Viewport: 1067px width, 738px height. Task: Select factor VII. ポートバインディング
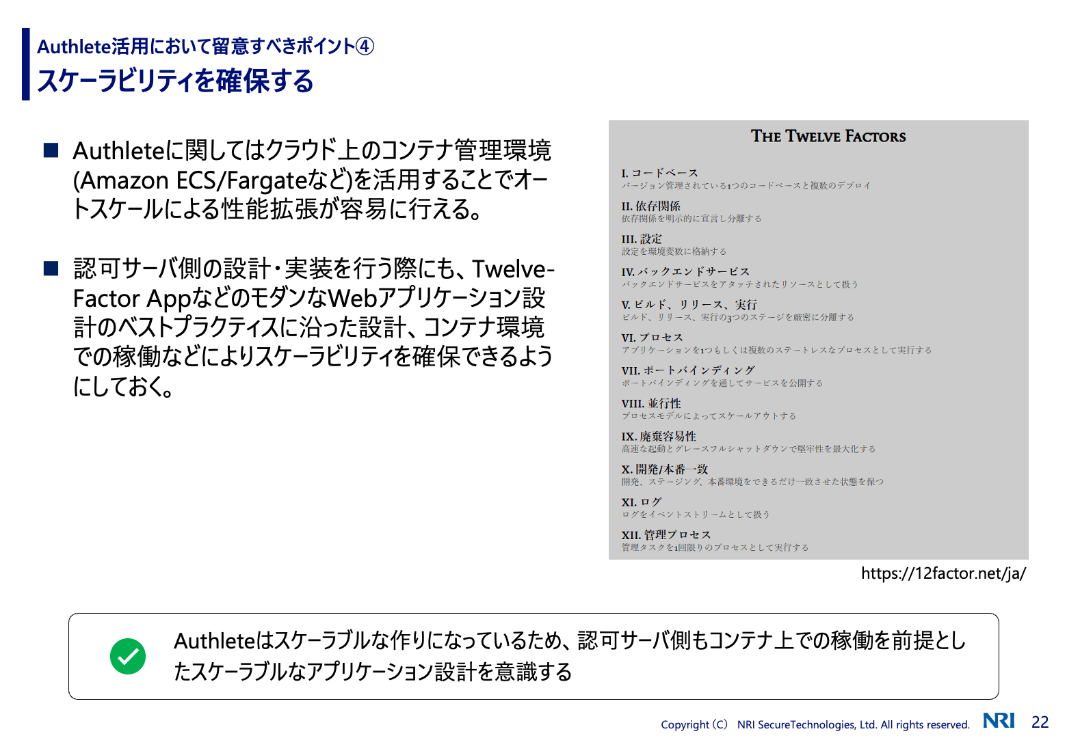pyautogui.click(x=688, y=370)
